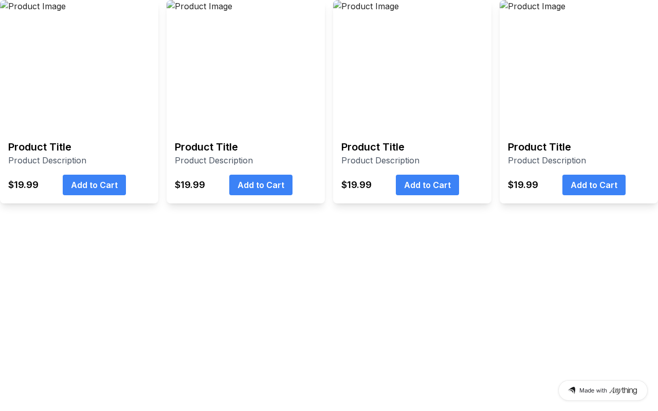Click the second product's broken image
Screen dimensions: 658x411
200,7
